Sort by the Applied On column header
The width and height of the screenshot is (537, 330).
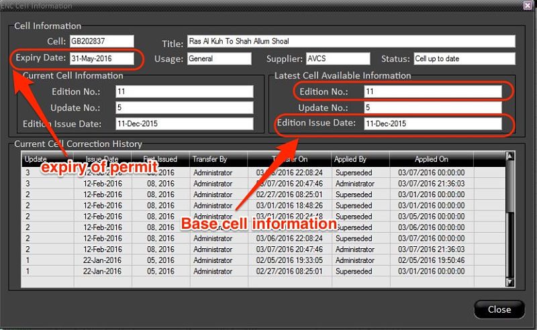click(430, 160)
